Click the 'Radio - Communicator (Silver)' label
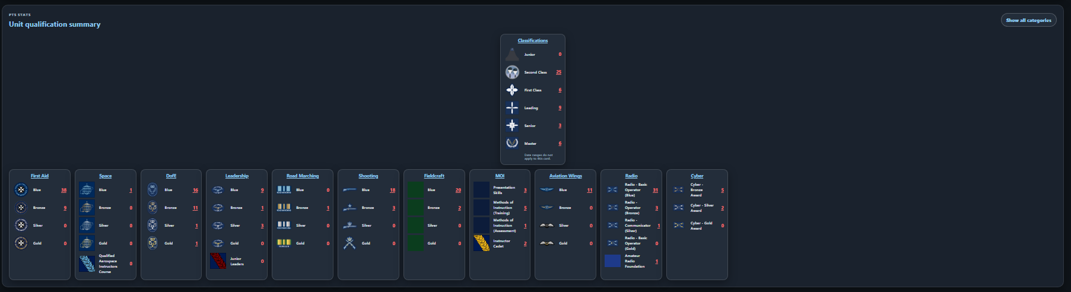Image resolution: width=1071 pixels, height=292 pixels. (x=638, y=226)
